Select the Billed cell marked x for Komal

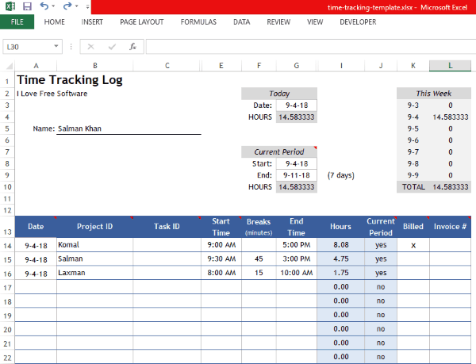pyautogui.click(x=413, y=245)
